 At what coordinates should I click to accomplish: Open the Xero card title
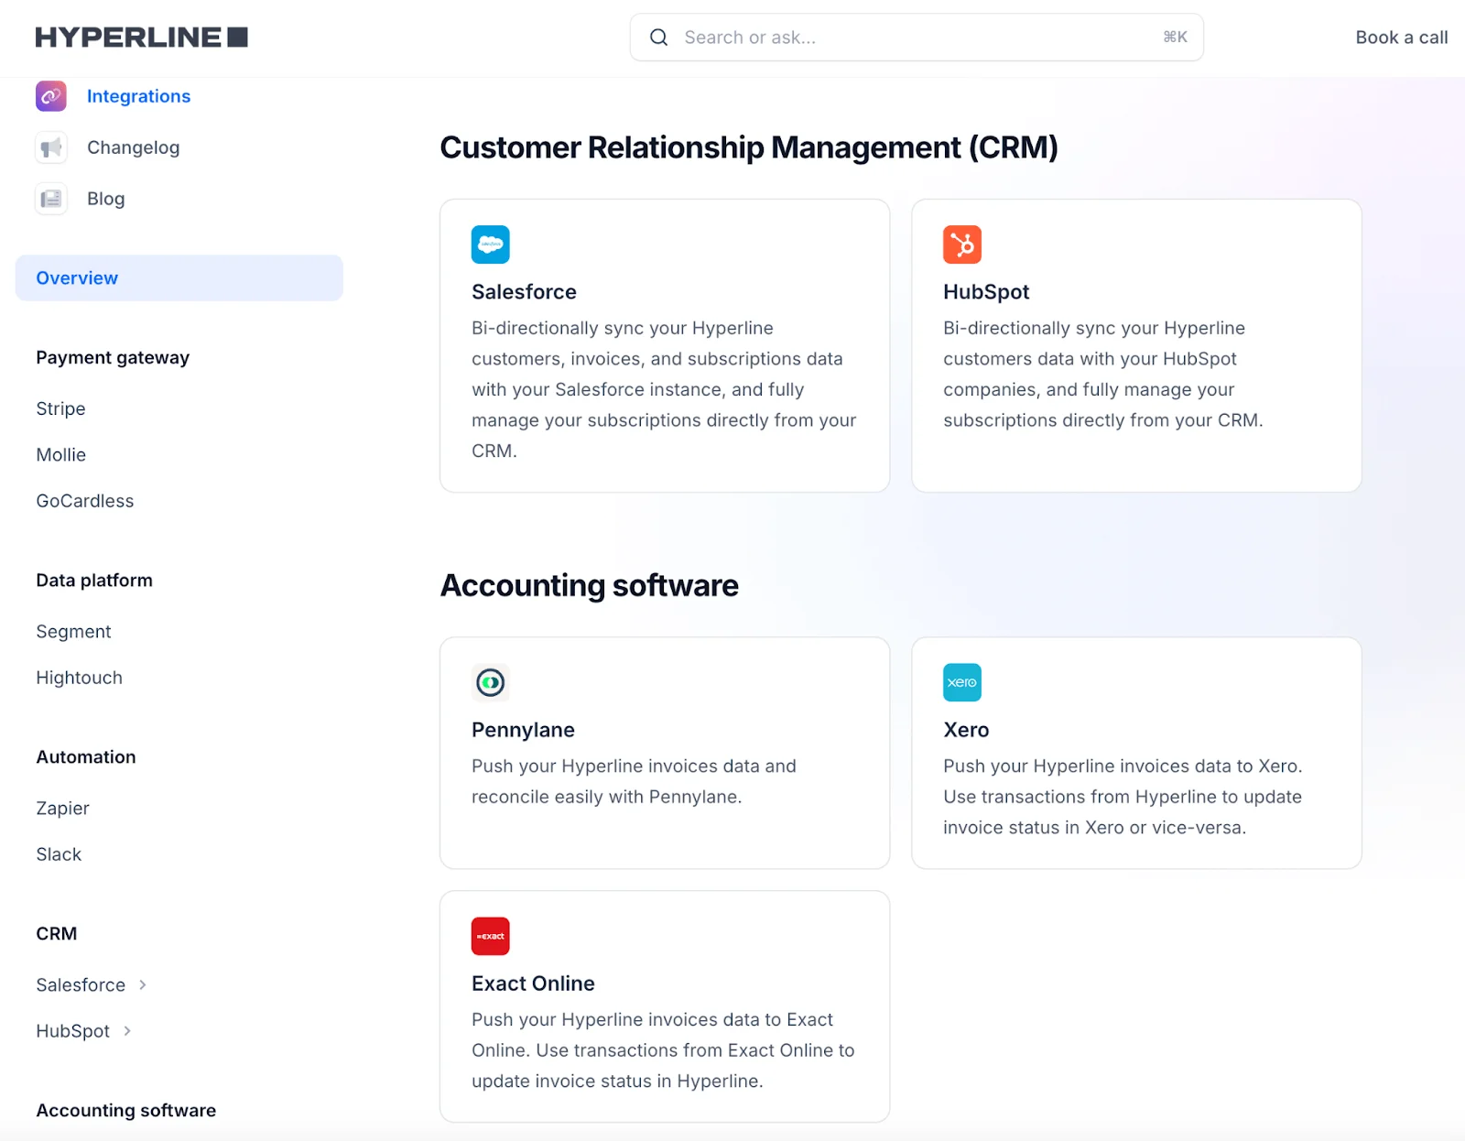click(967, 730)
